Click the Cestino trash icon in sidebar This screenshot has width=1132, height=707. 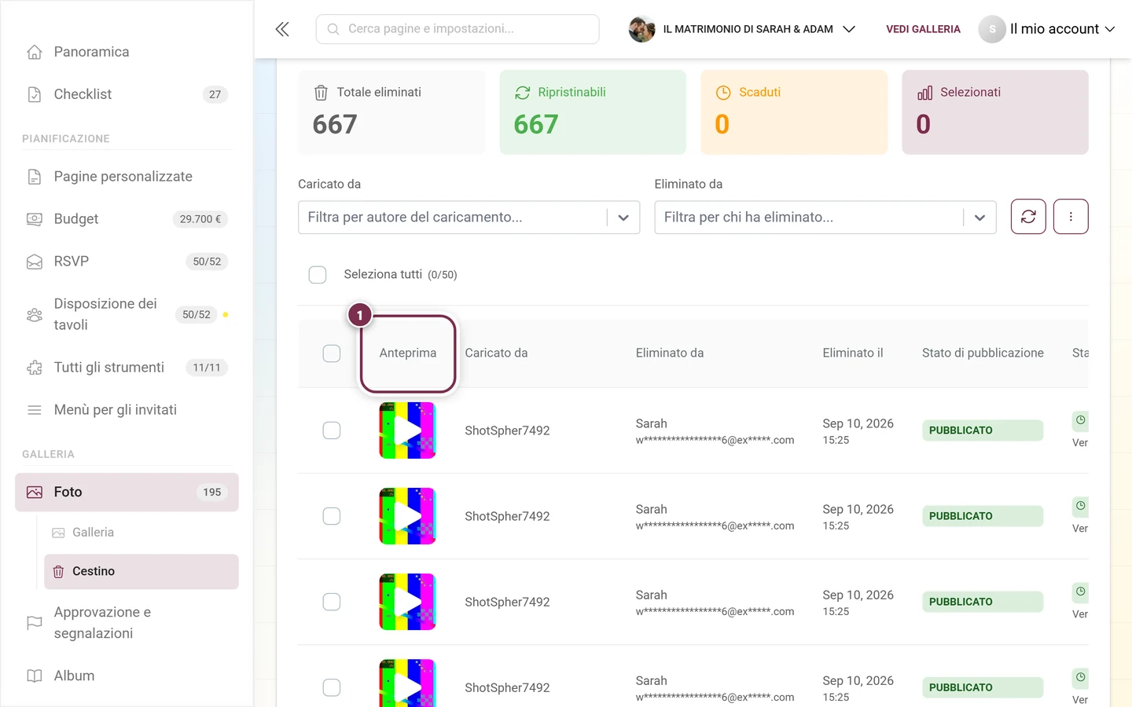[58, 572]
